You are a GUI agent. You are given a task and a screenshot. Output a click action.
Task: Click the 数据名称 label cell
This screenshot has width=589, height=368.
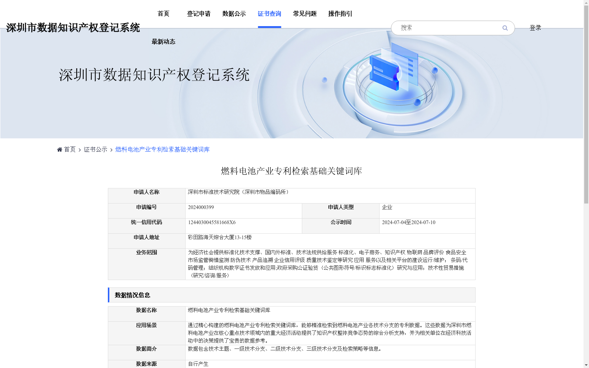coord(147,314)
